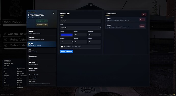Clear all active lights
176x96 pixels.
144,15
